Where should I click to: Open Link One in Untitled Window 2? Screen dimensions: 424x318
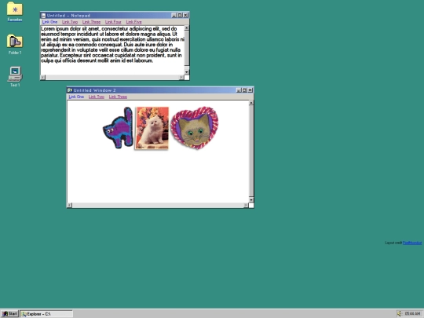pyautogui.click(x=76, y=97)
